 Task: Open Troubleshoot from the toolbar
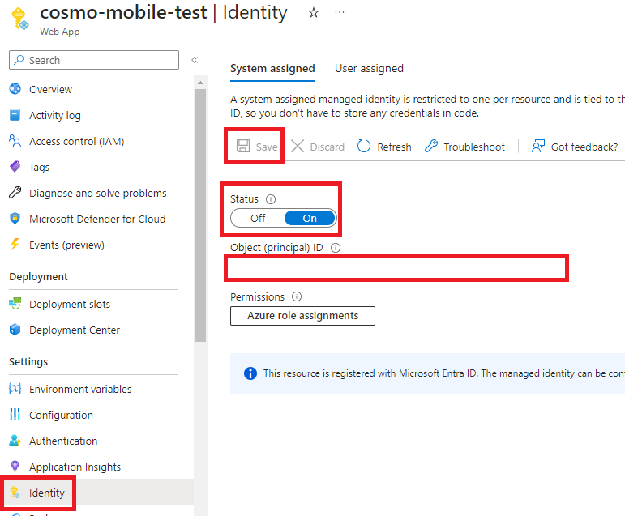(464, 147)
